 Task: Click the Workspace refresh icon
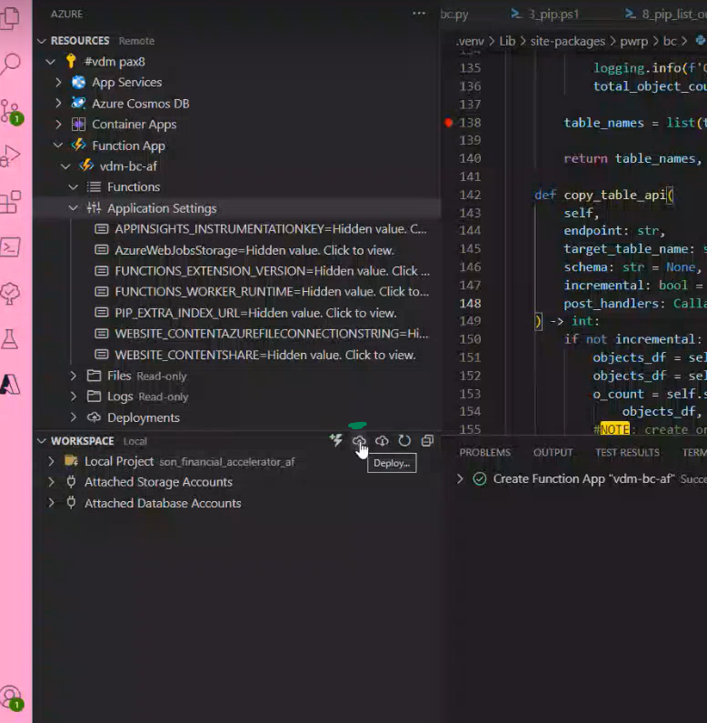click(404, 441)
